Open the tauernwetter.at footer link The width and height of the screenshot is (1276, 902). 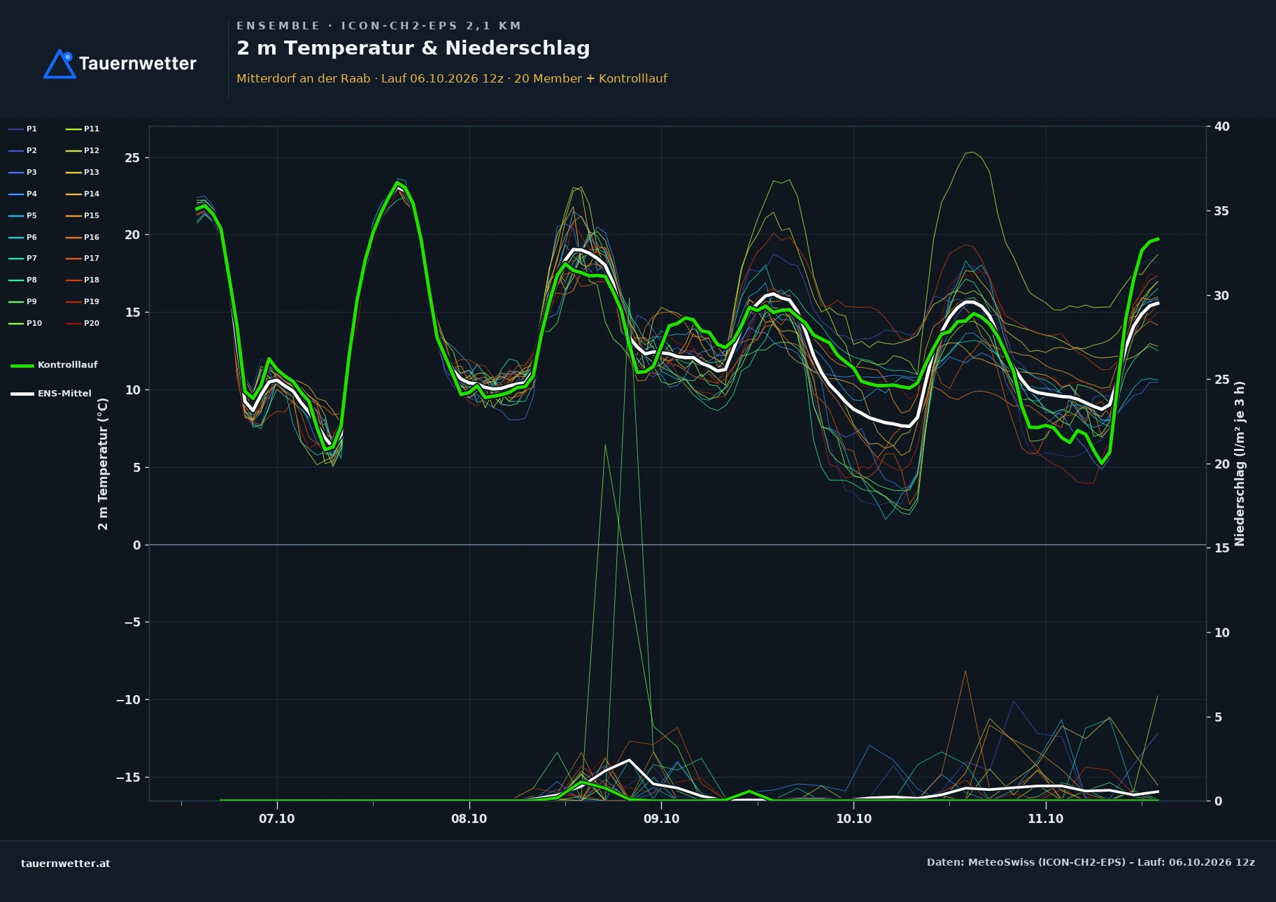point(66,864)
